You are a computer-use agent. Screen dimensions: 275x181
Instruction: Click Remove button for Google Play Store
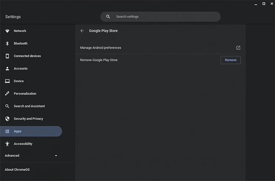[x=231, y=60]
